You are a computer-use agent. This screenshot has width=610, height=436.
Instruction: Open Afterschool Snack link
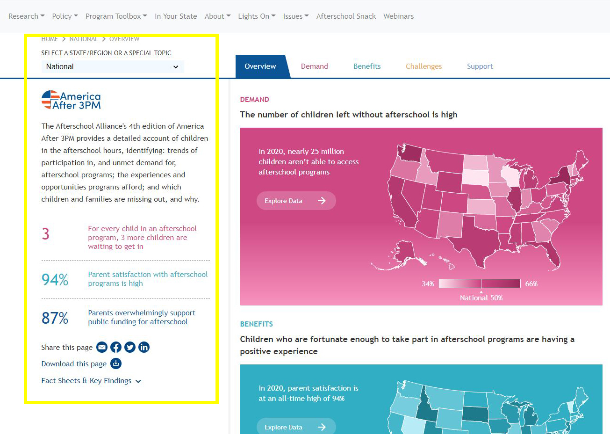point(346,16)
